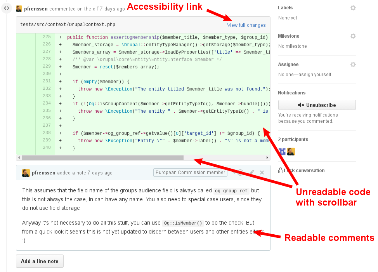This screenshot has width=378, height=272.
Task: Click the European Commission member badge
Action: pyautogui.click(x=190, y=172)
